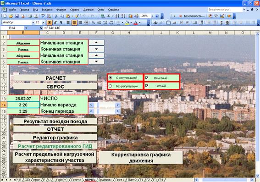This screenshot has height=182, width=260.
Task: Open the AutoSum functions dropdown arrow
Action: [113, 16]
